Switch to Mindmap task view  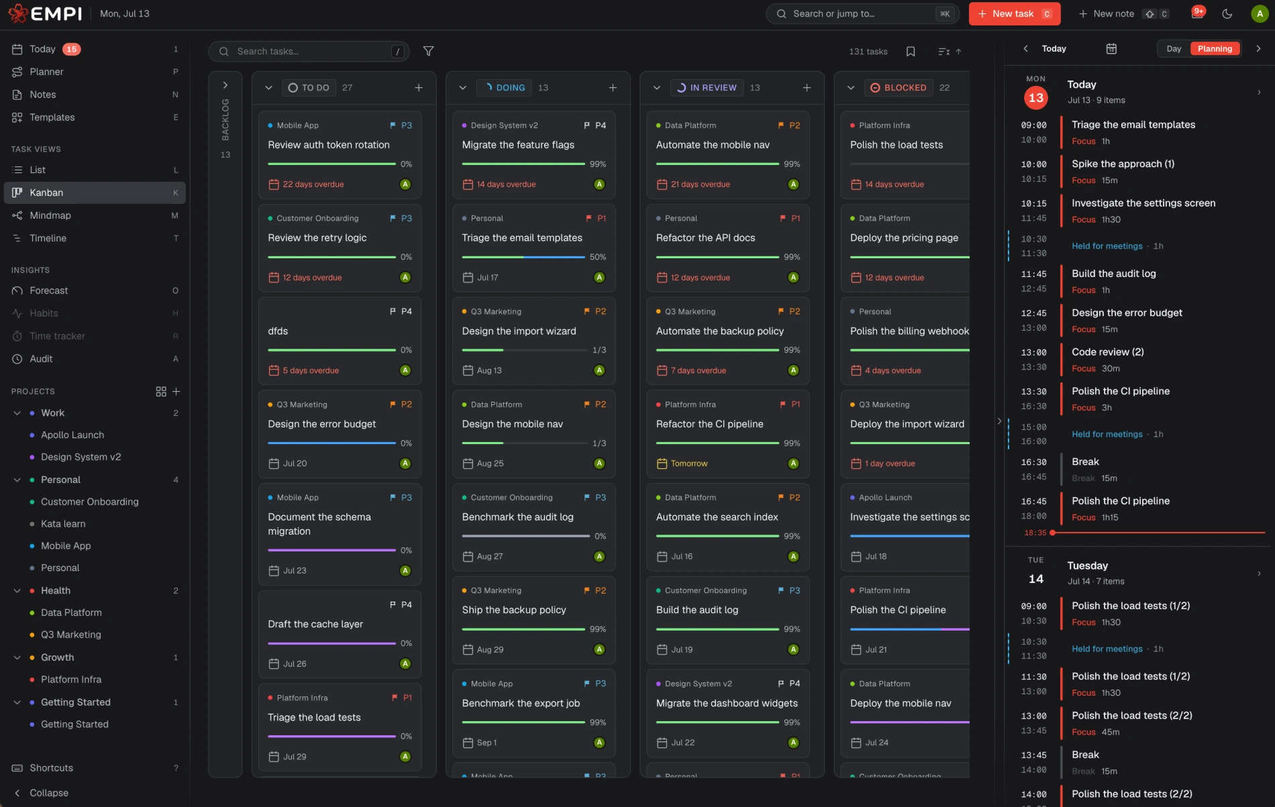coord(95,215)
